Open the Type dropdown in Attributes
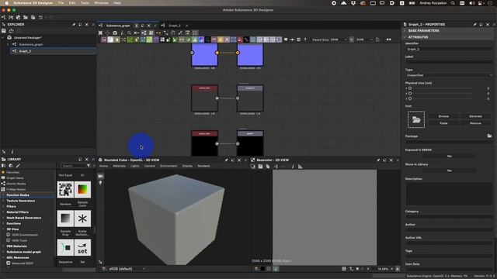 [449, 75]
